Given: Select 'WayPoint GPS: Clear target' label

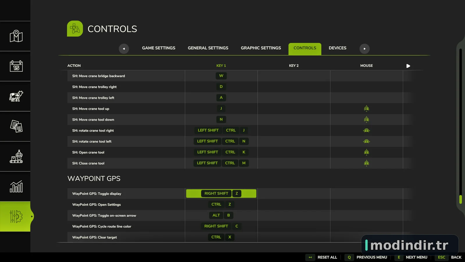Looking at the screenshot, I should [x=94, y=238].
